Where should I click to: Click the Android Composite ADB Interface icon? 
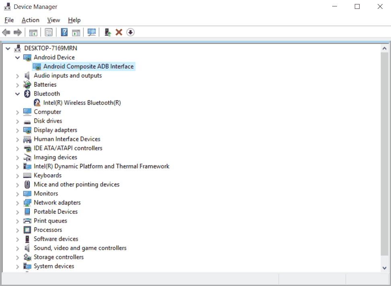(x=37, y=67)
